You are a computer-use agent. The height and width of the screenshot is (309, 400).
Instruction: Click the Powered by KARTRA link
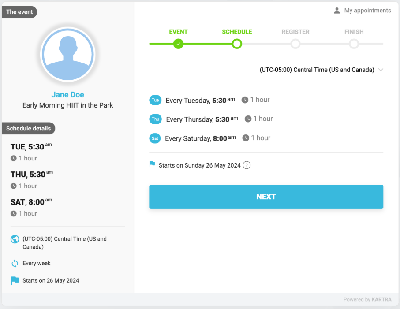(x=367, y=299)
